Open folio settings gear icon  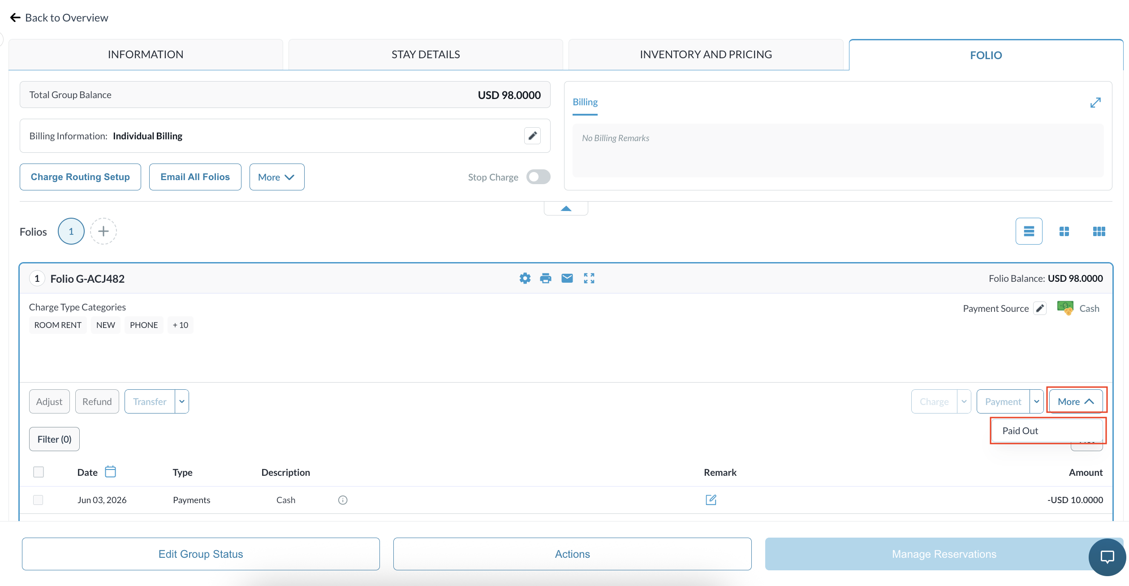click(x=525, y=278)
